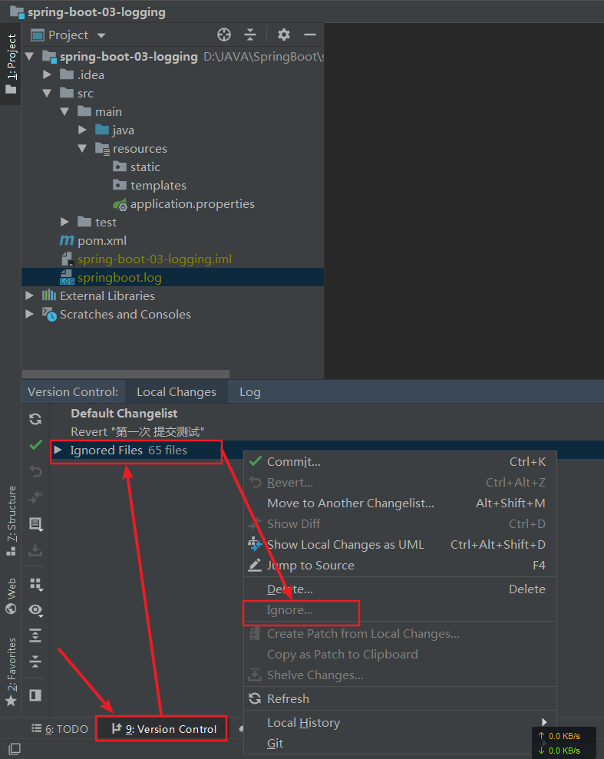Click the green commit checkmark in toolbar
The image size is (604, 759).
(x=35, y=445)
